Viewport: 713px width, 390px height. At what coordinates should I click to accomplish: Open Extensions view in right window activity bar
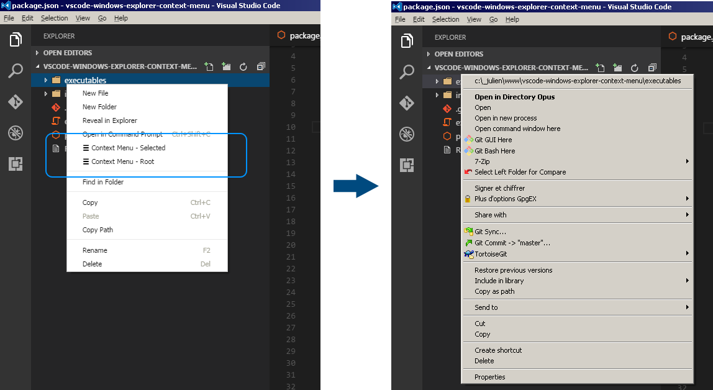click(407, 165)
